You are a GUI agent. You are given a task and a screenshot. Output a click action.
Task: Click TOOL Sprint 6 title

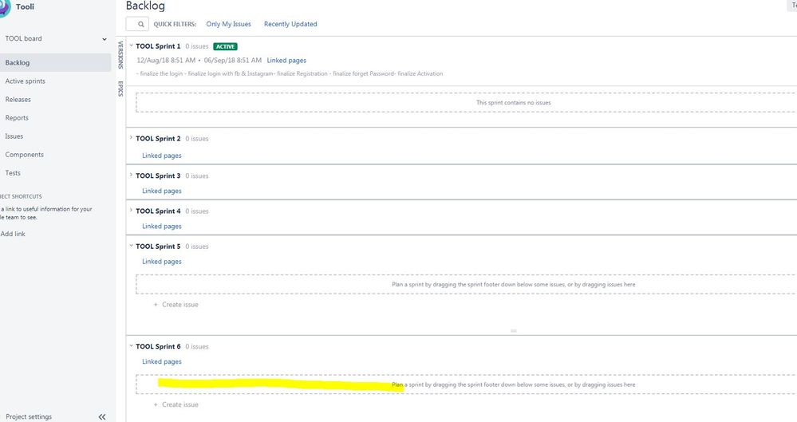coord(158,346)
